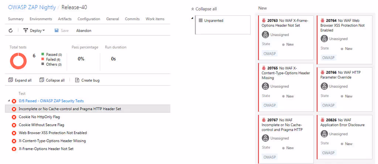Open the Environments tab
378x164 pixels.
(x=41, y=19)
